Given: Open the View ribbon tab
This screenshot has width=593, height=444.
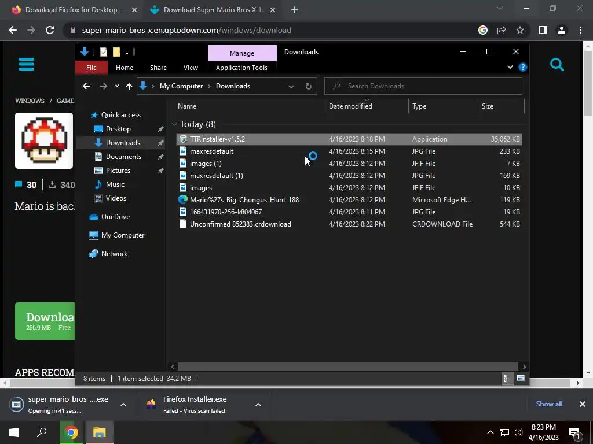Looking at the screenshot, I should click(x=191, y=68).
